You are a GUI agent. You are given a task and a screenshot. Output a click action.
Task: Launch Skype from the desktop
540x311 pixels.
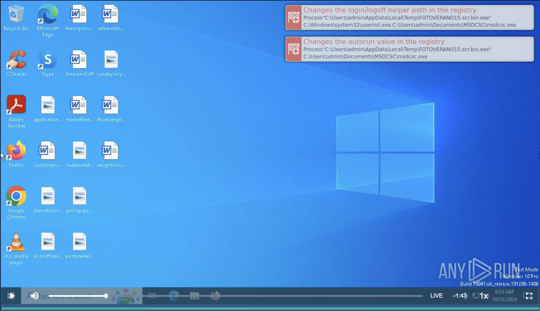pos(47,63)
